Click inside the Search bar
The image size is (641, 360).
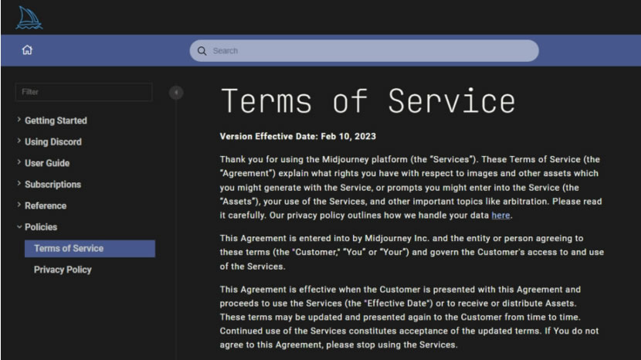point(364,51)
